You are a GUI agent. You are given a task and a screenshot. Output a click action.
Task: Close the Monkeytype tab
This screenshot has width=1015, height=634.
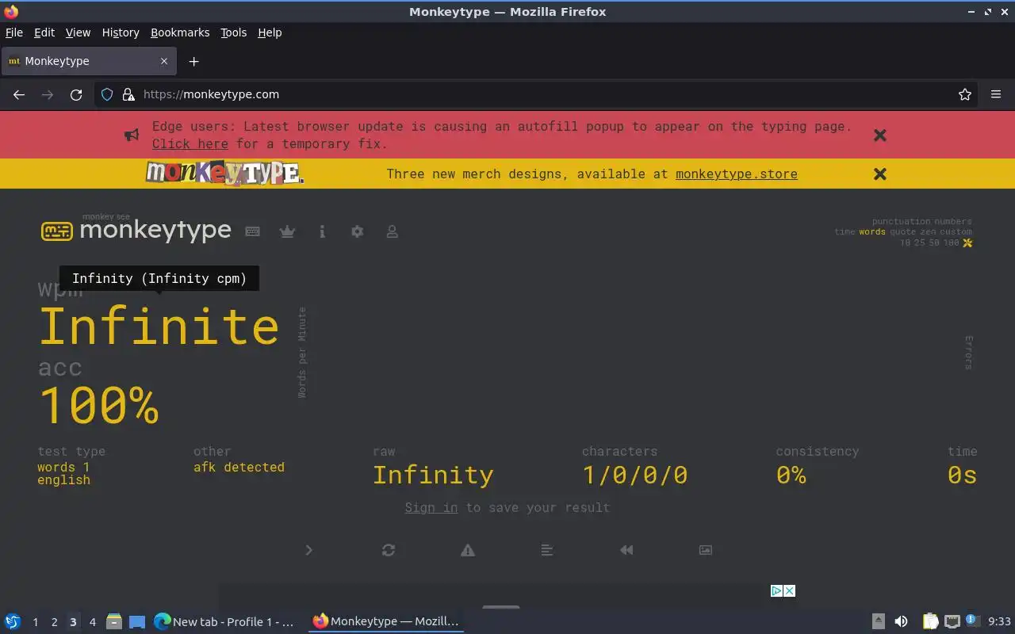(x=164, y=61)
